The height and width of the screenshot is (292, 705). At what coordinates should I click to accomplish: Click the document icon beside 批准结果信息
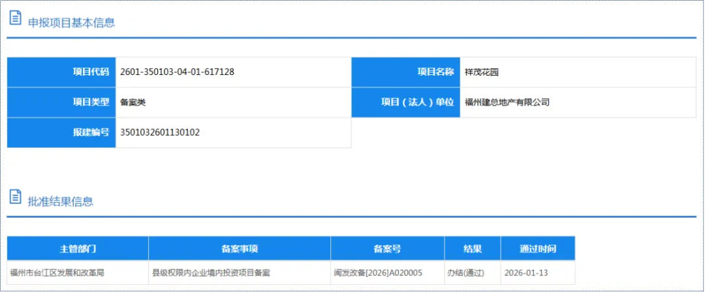[x=15, y=197]
